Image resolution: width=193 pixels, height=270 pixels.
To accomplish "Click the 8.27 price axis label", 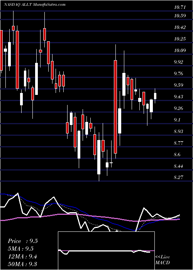I will pyautogui.click(x=178, y=177).
